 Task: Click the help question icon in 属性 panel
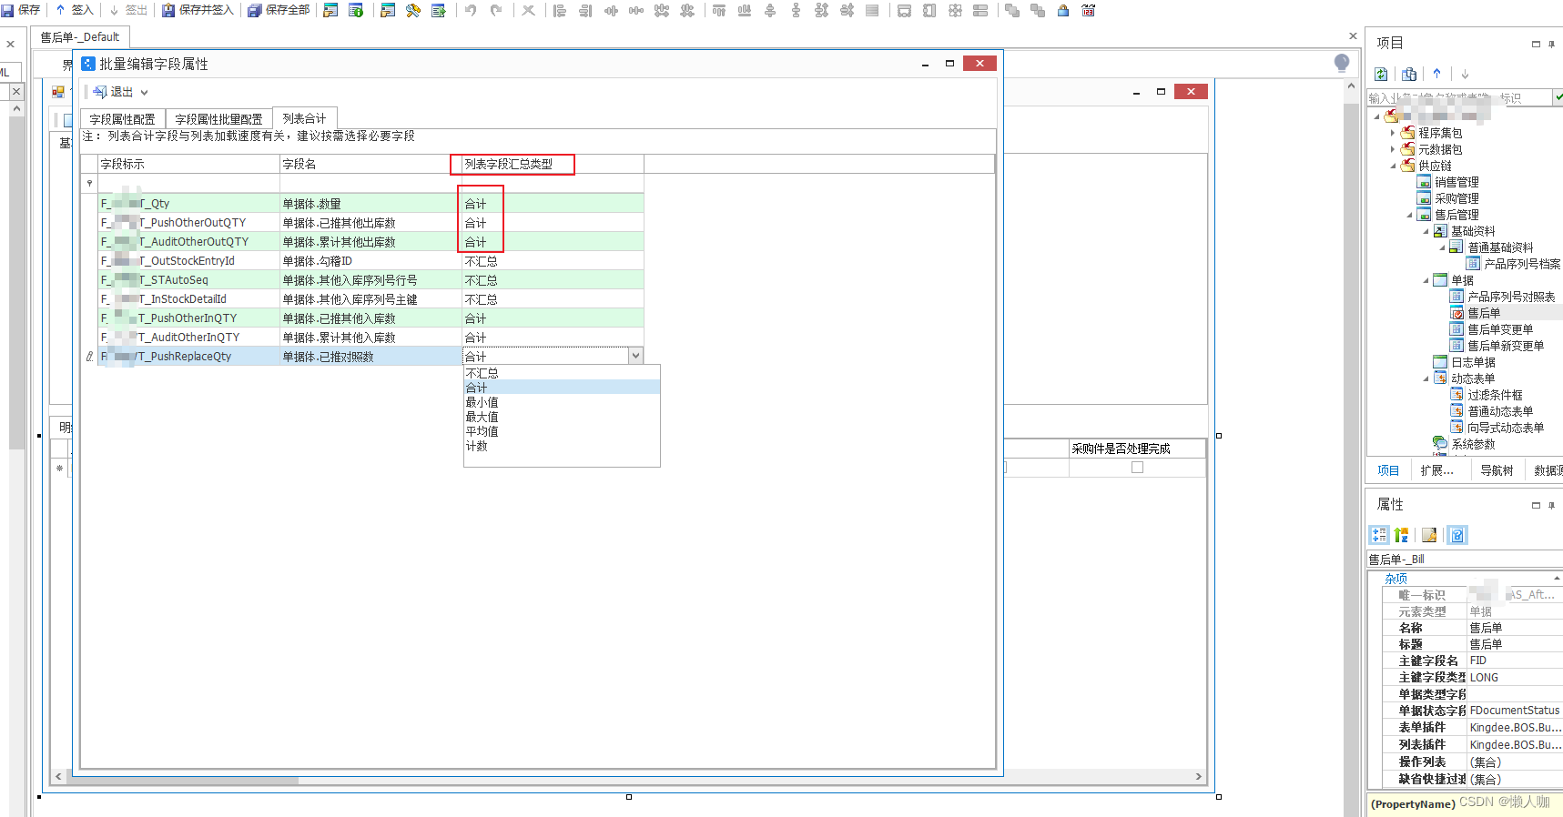(1457, 535)
